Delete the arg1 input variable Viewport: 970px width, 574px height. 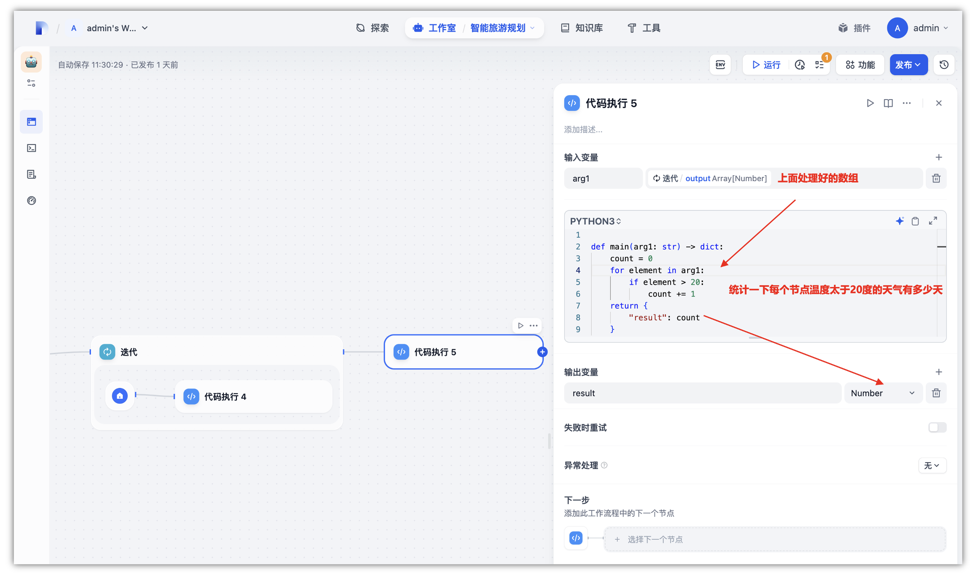[x=936, y=178]
